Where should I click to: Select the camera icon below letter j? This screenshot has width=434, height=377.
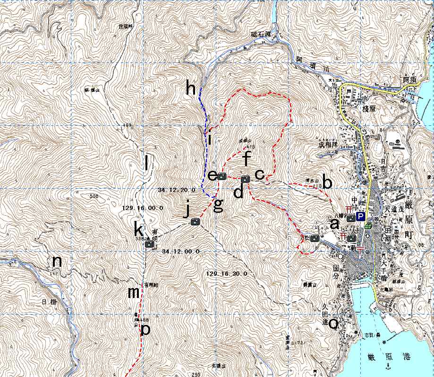195,222
